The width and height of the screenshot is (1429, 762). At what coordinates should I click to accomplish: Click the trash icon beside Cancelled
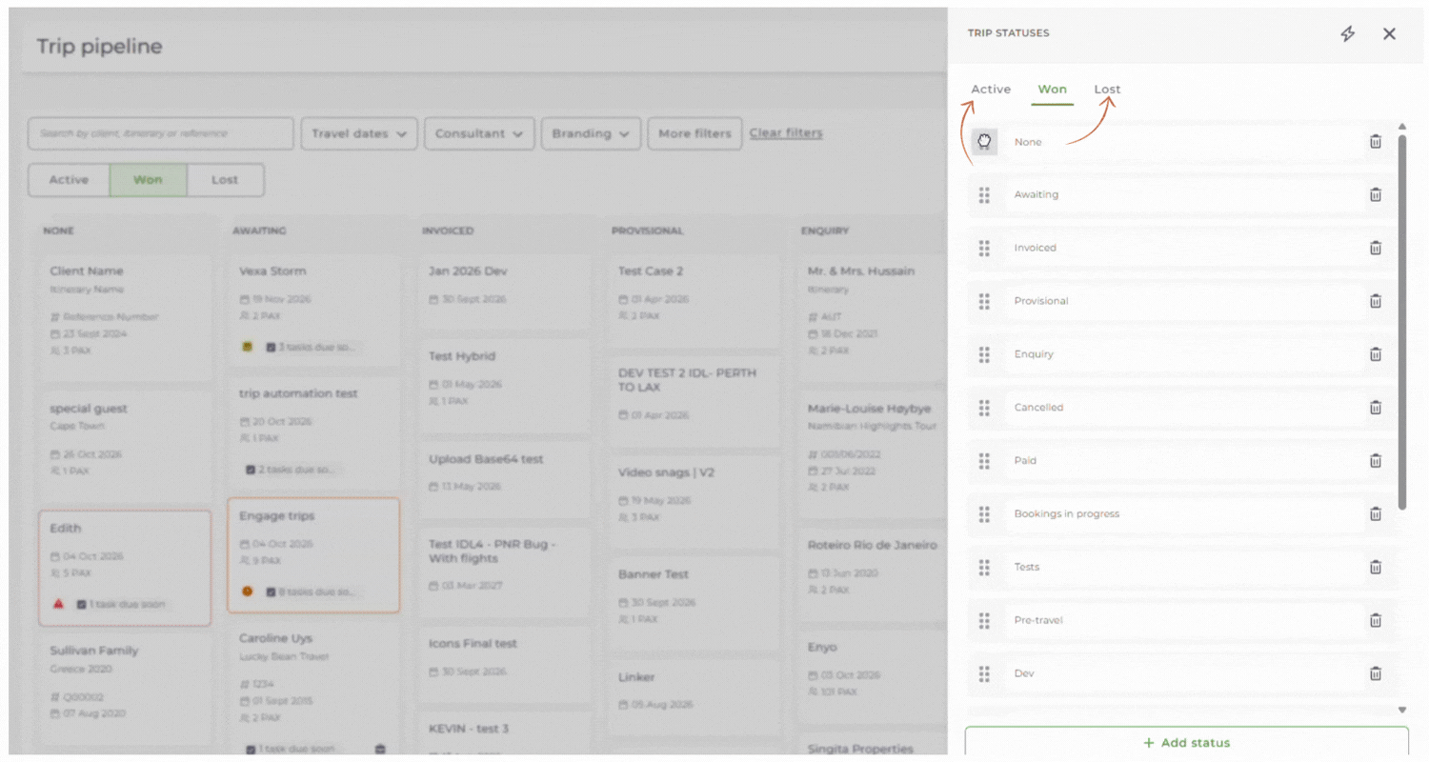[1376, 408]
